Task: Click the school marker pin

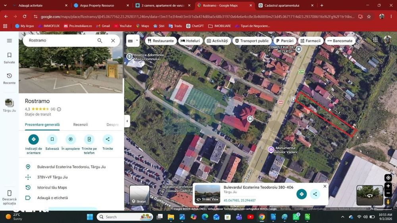Action: pos(250,119)
